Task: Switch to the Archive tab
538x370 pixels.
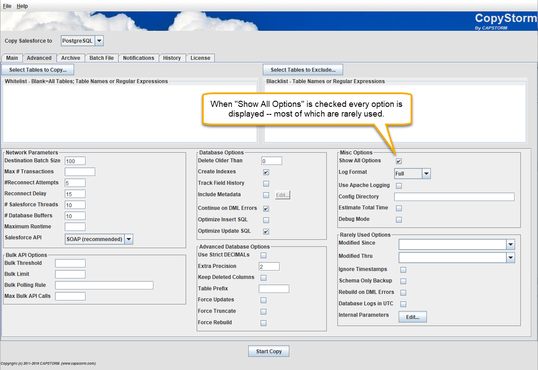Action: point(71,58)
